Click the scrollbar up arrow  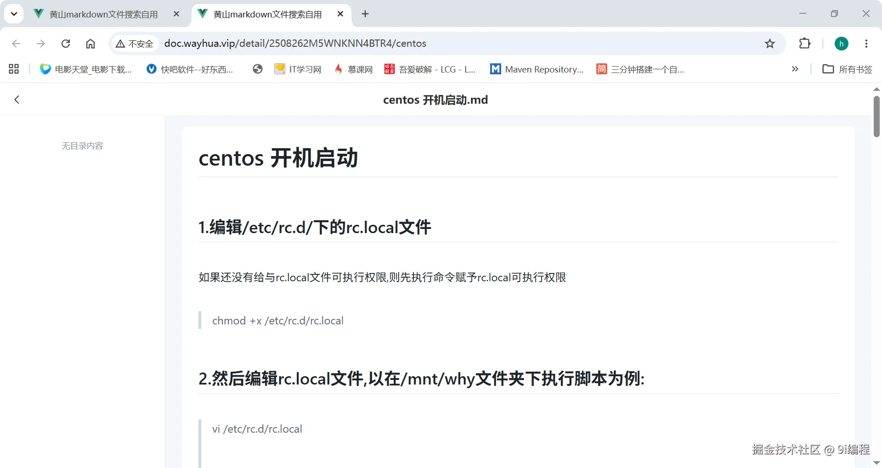click(x=876, y=89)
